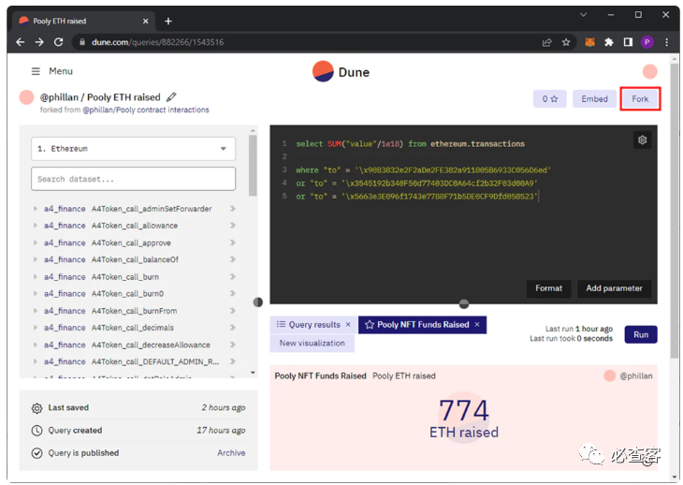This screenshot has width=683, height=485.
Task: Click the Last saved gear icon
Action: [x=37, y=408]
